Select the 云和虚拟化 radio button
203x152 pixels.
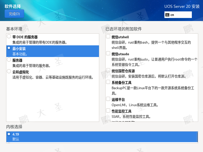[9, 71]
